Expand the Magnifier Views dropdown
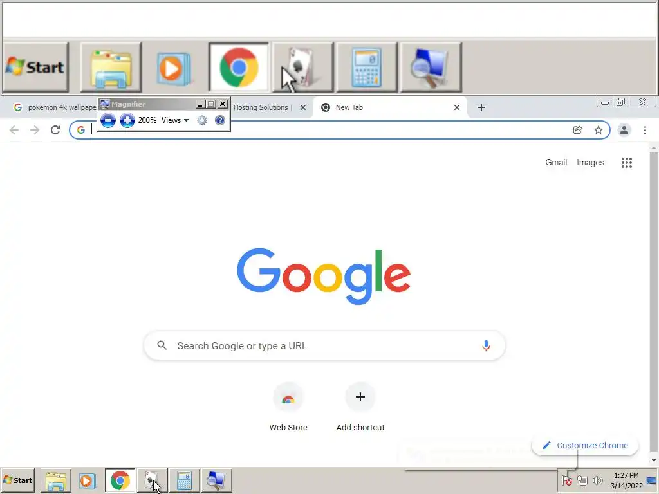659x494 pixels. (175, 120)
